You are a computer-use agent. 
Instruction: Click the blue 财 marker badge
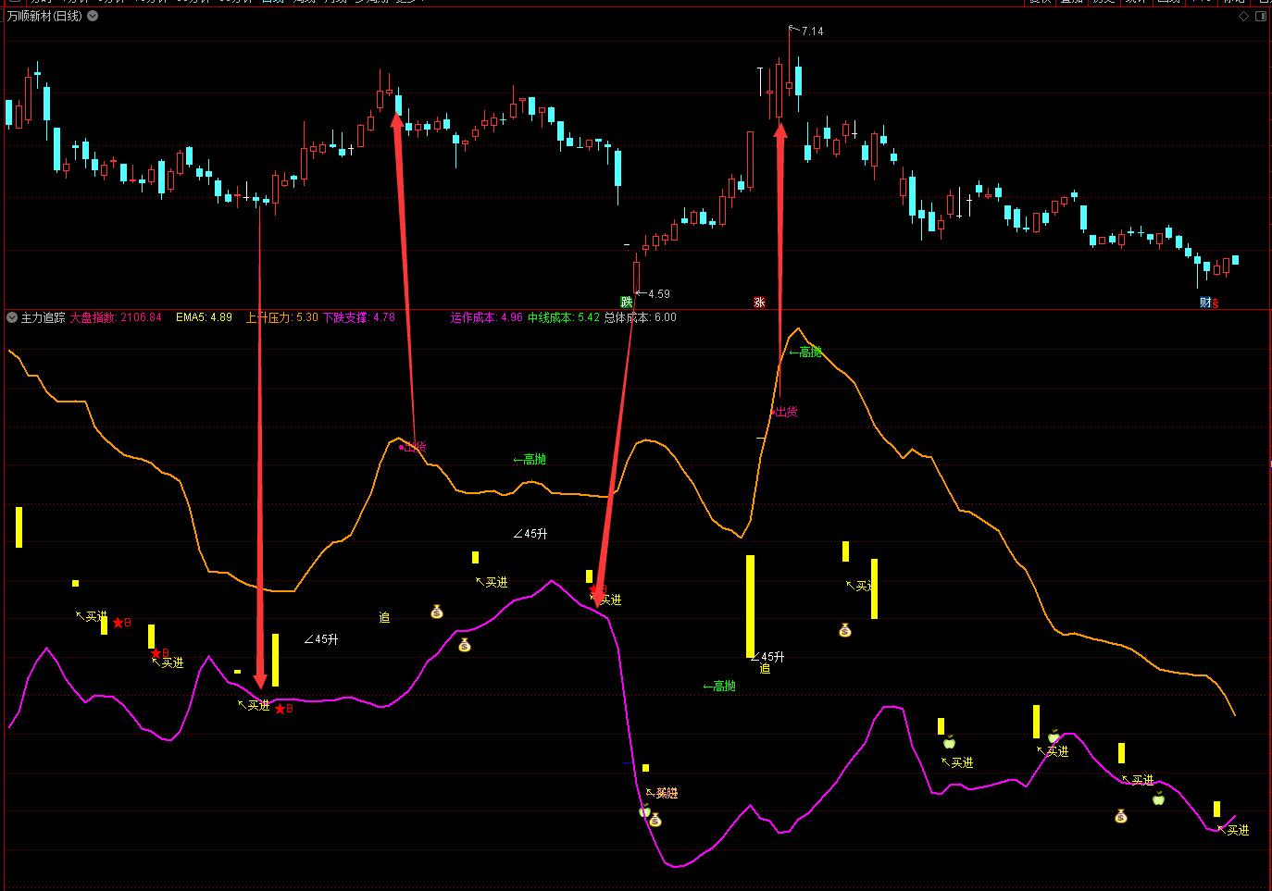[1205, 303]
